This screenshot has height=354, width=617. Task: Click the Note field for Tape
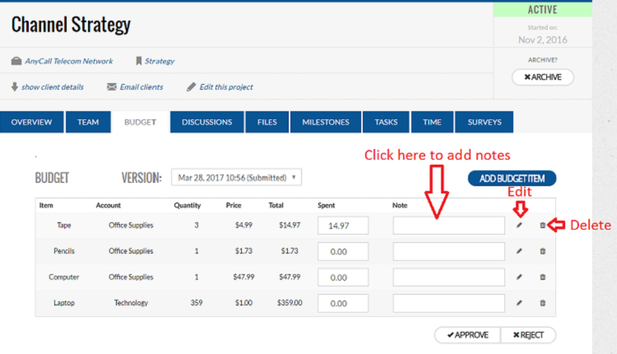pos(448,225)
